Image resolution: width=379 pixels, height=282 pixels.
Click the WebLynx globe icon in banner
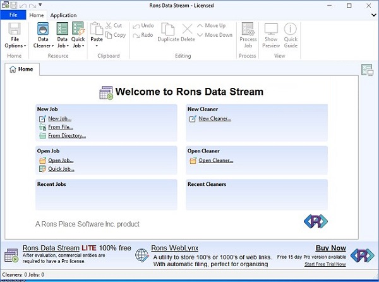pyautogui.click(x=142, y=255)
